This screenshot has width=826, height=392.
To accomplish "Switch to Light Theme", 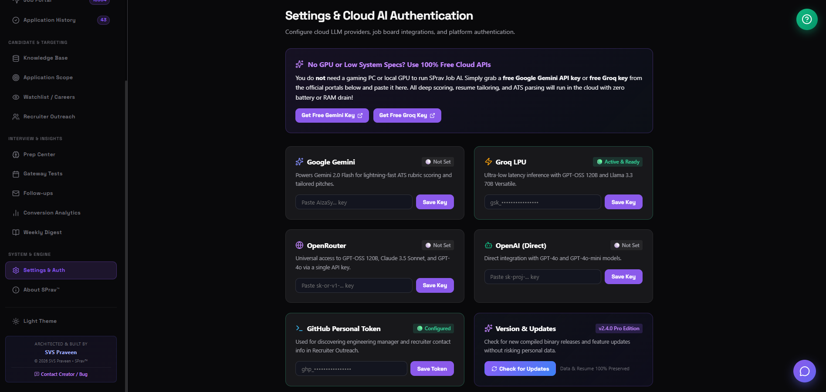I will [x=61, y=321].
